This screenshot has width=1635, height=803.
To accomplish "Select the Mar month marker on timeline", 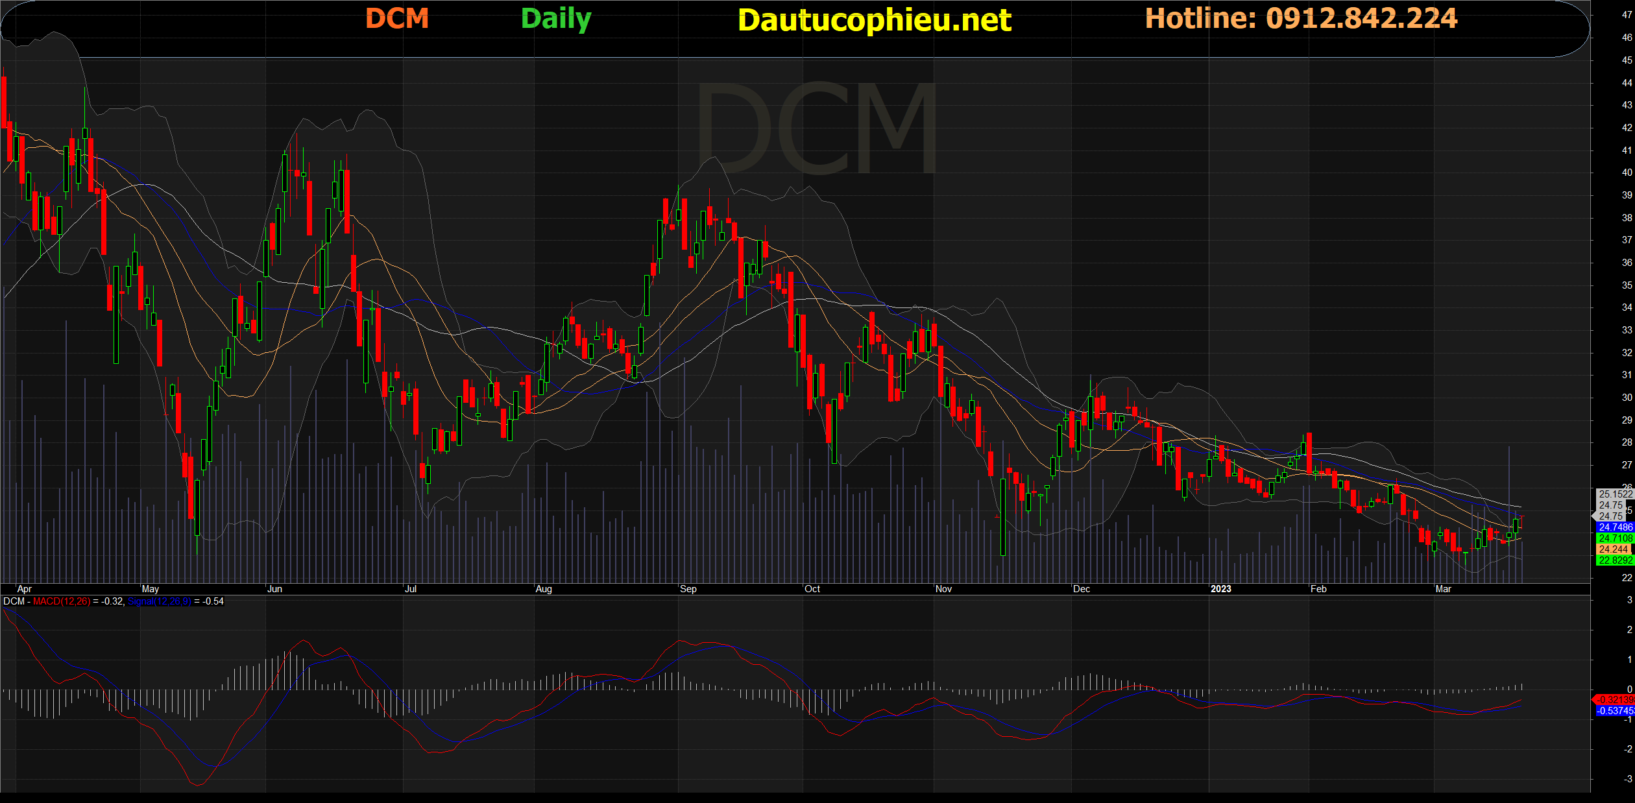I will (x=1443, y=589).
